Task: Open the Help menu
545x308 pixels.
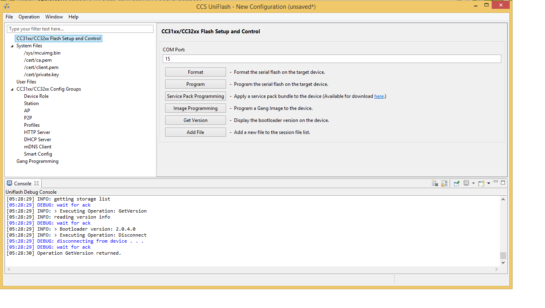Action: pyautogui.click(x=73, y=17)
